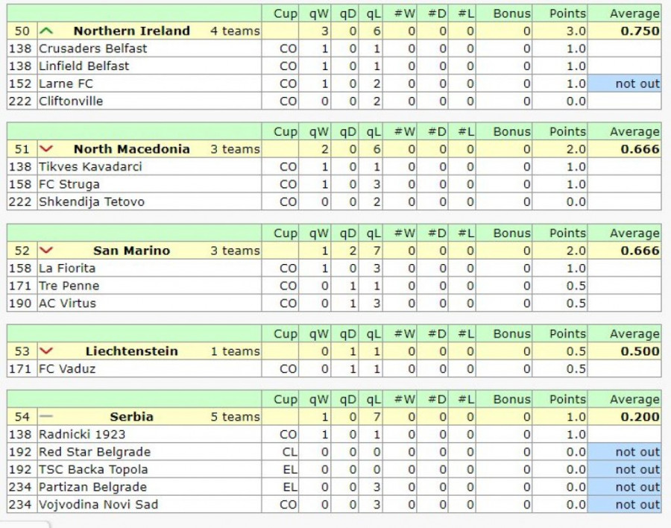Viewport: 671px width, 528px height.
Task: Select the Tikves Kavadarci team name
Action: click(90, 167)
